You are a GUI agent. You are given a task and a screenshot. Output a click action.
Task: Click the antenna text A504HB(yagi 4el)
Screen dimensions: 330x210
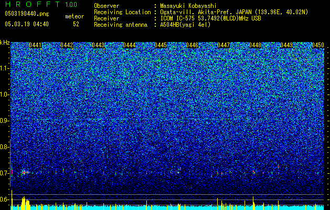click(185, 25)
